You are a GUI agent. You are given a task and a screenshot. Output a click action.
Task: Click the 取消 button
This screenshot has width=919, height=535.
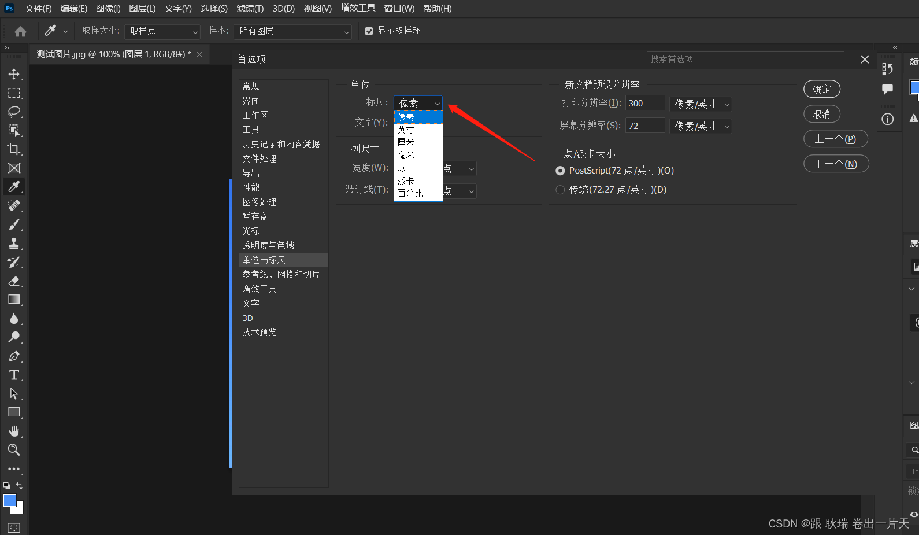(x=821, y=114)
